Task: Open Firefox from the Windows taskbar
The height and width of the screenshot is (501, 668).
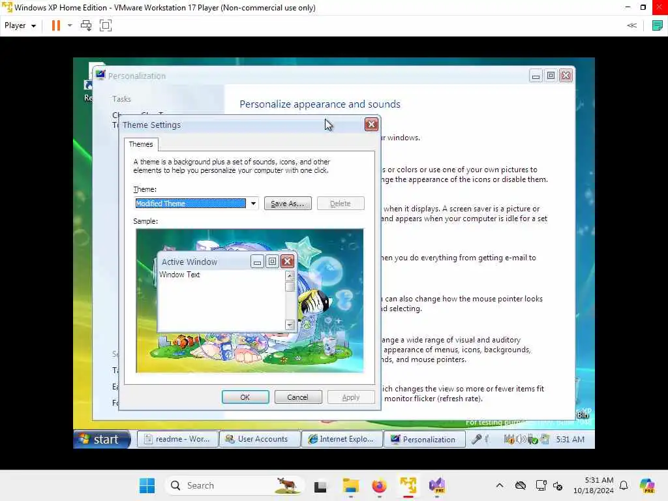Action: (379, 485)
